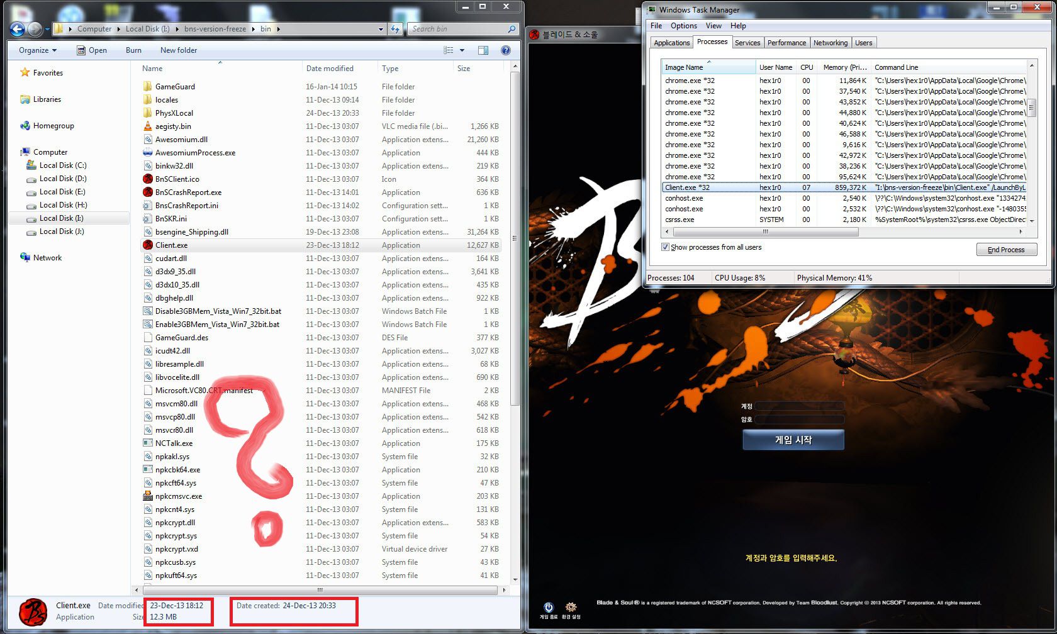Click the Open button in Explorer toolbar

[x=92, y=50]
